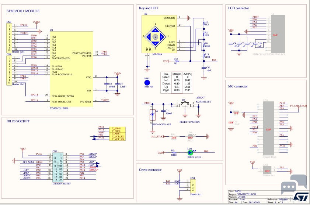
Task: Click the Header 4x1 label
Action: (196, 194)
